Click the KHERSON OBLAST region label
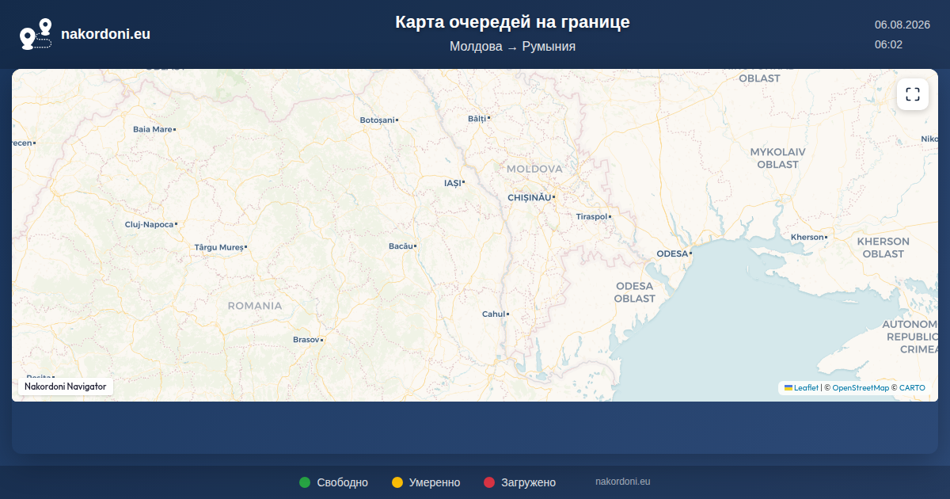950x499 pixels. click(x=883, y=247)
